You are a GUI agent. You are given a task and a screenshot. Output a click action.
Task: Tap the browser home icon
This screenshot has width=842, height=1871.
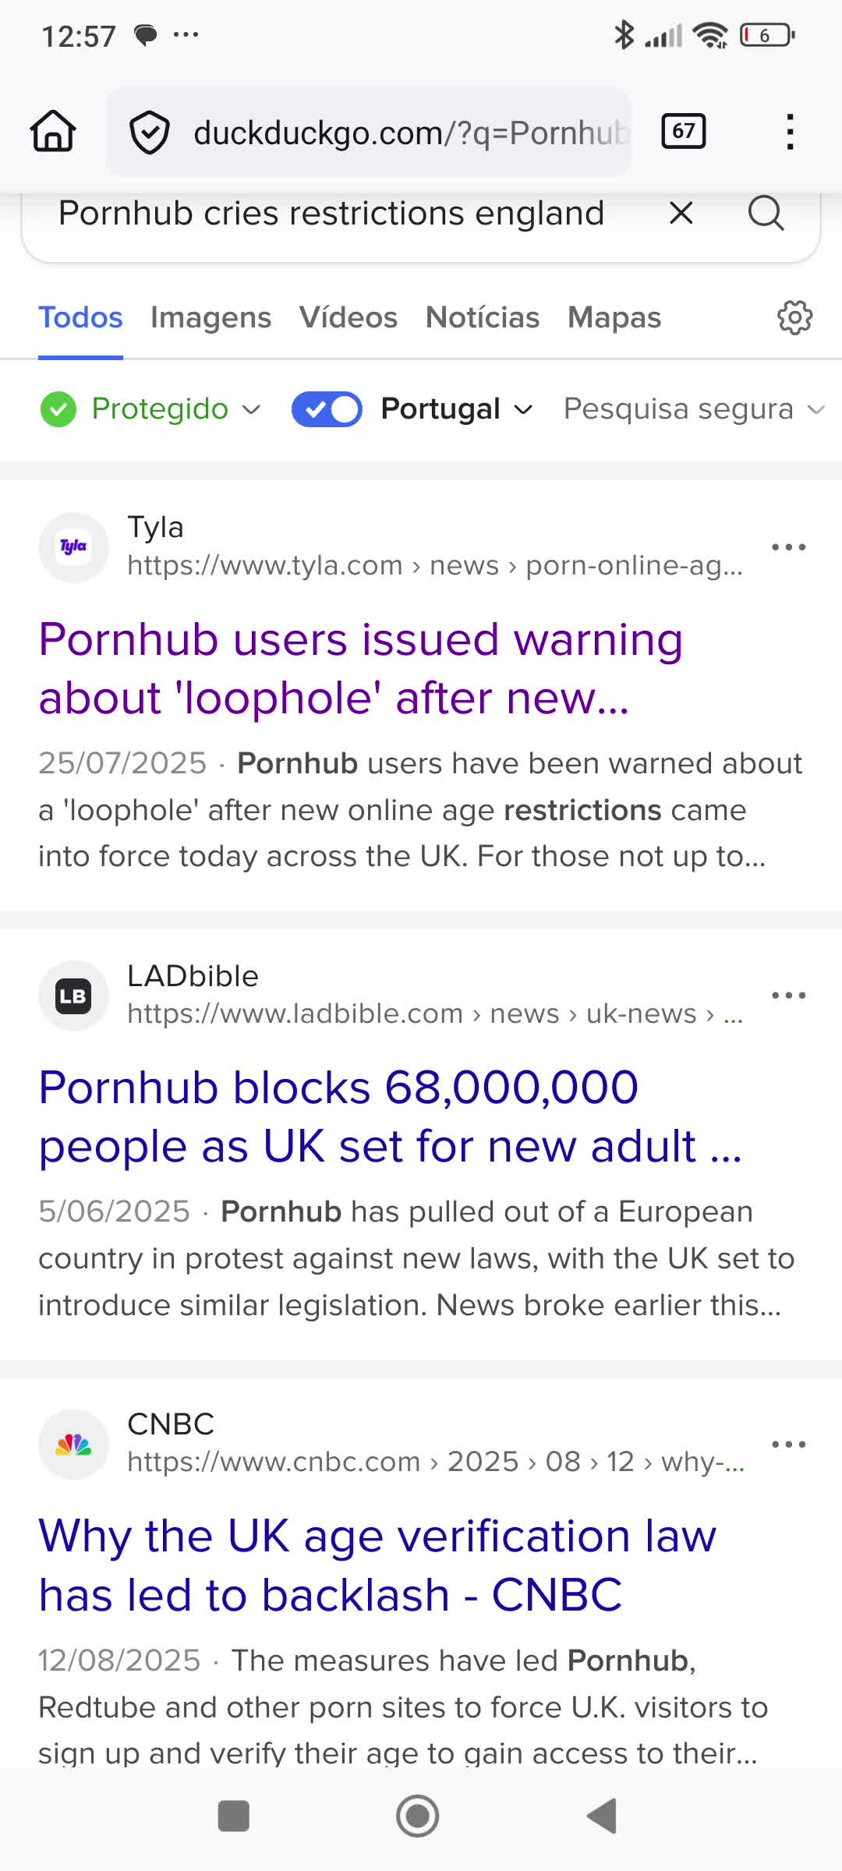[x=53, y=131]
